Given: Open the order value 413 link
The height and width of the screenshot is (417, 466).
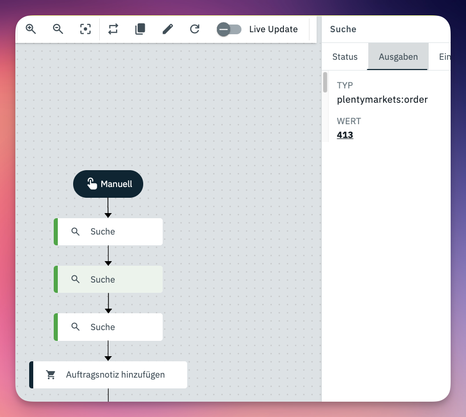Looking at the screenshot, I should click(x=345, y=135).
